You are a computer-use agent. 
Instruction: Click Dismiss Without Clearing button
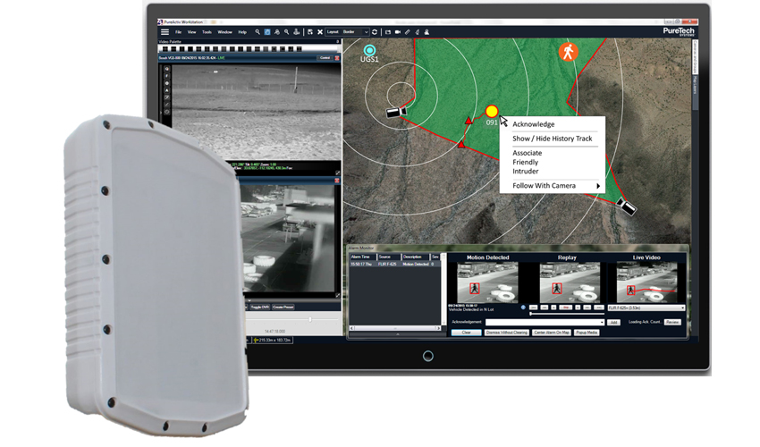click(x=506, y=333)
